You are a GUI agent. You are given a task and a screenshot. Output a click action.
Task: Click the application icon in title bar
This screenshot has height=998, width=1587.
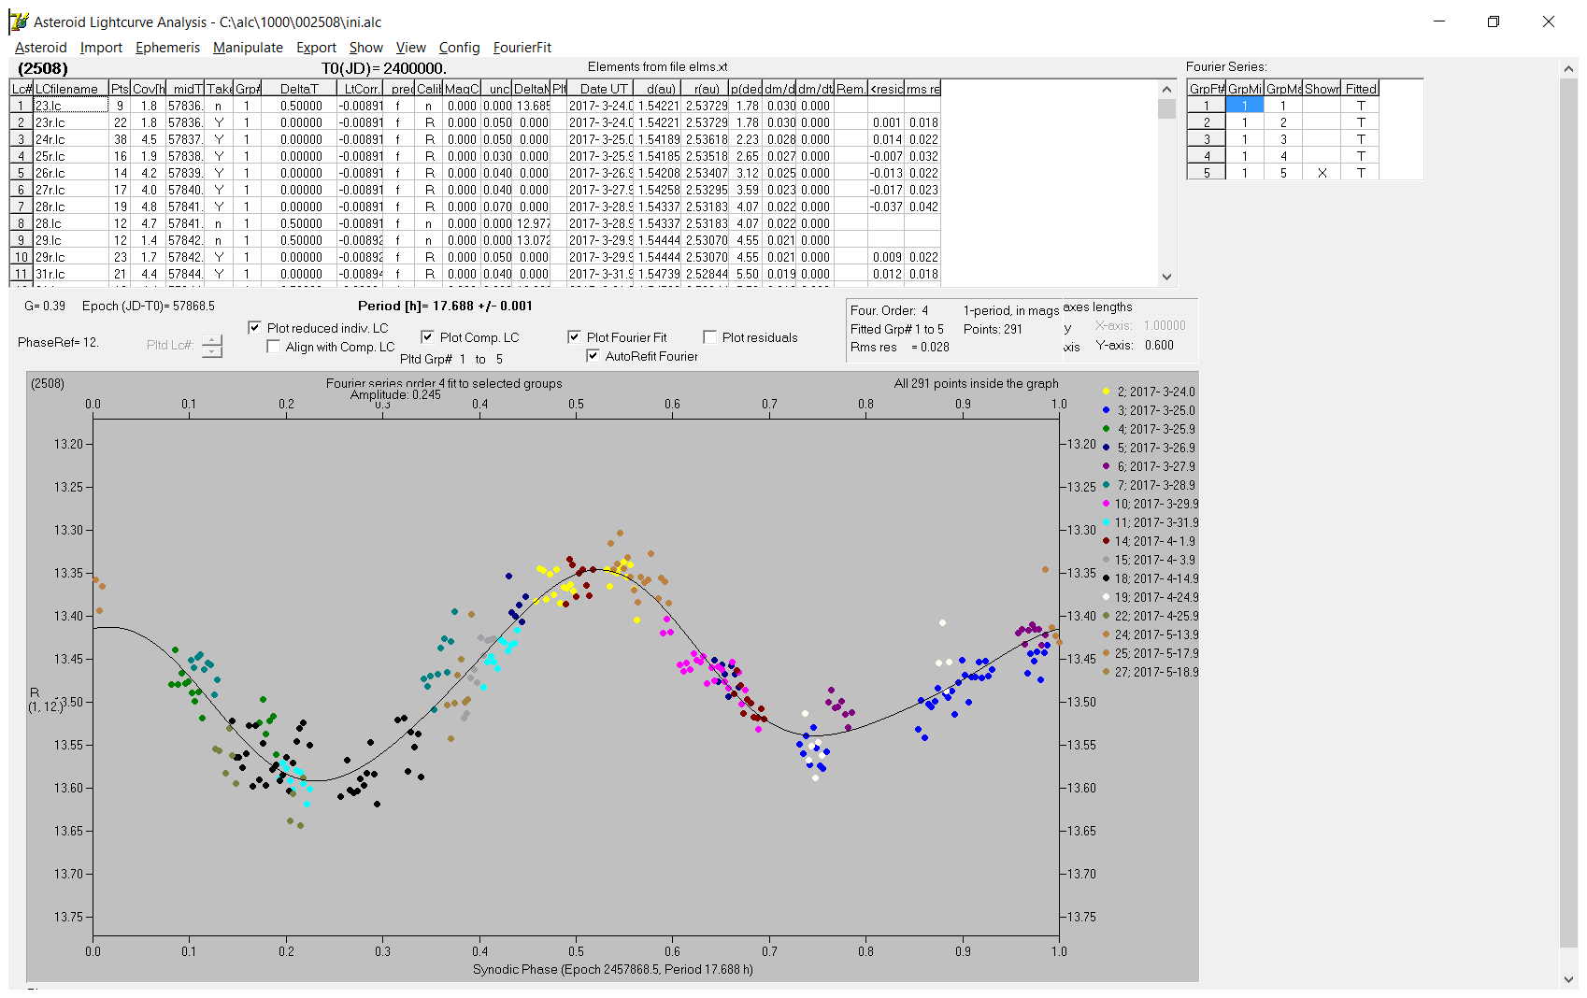tap(19, 21)
